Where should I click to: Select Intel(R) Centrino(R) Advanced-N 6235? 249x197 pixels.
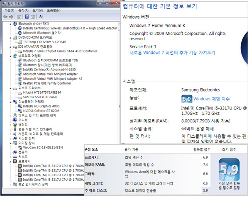pyautogui.click(x=49, y=70)
